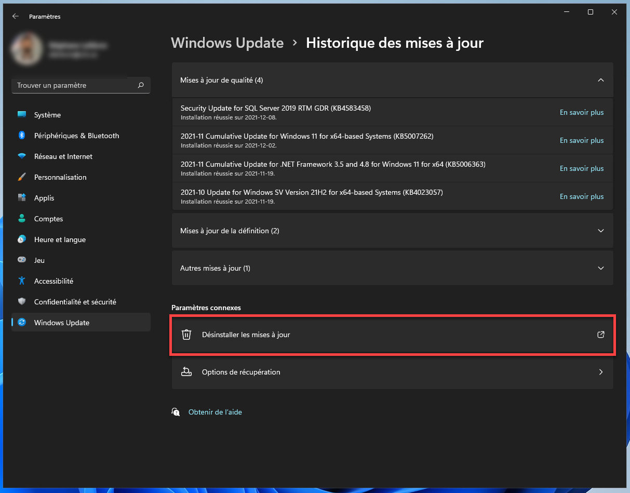Select the Cumulative Update for Windows 11 title
The image size is (630, 493).
(307, 136)
